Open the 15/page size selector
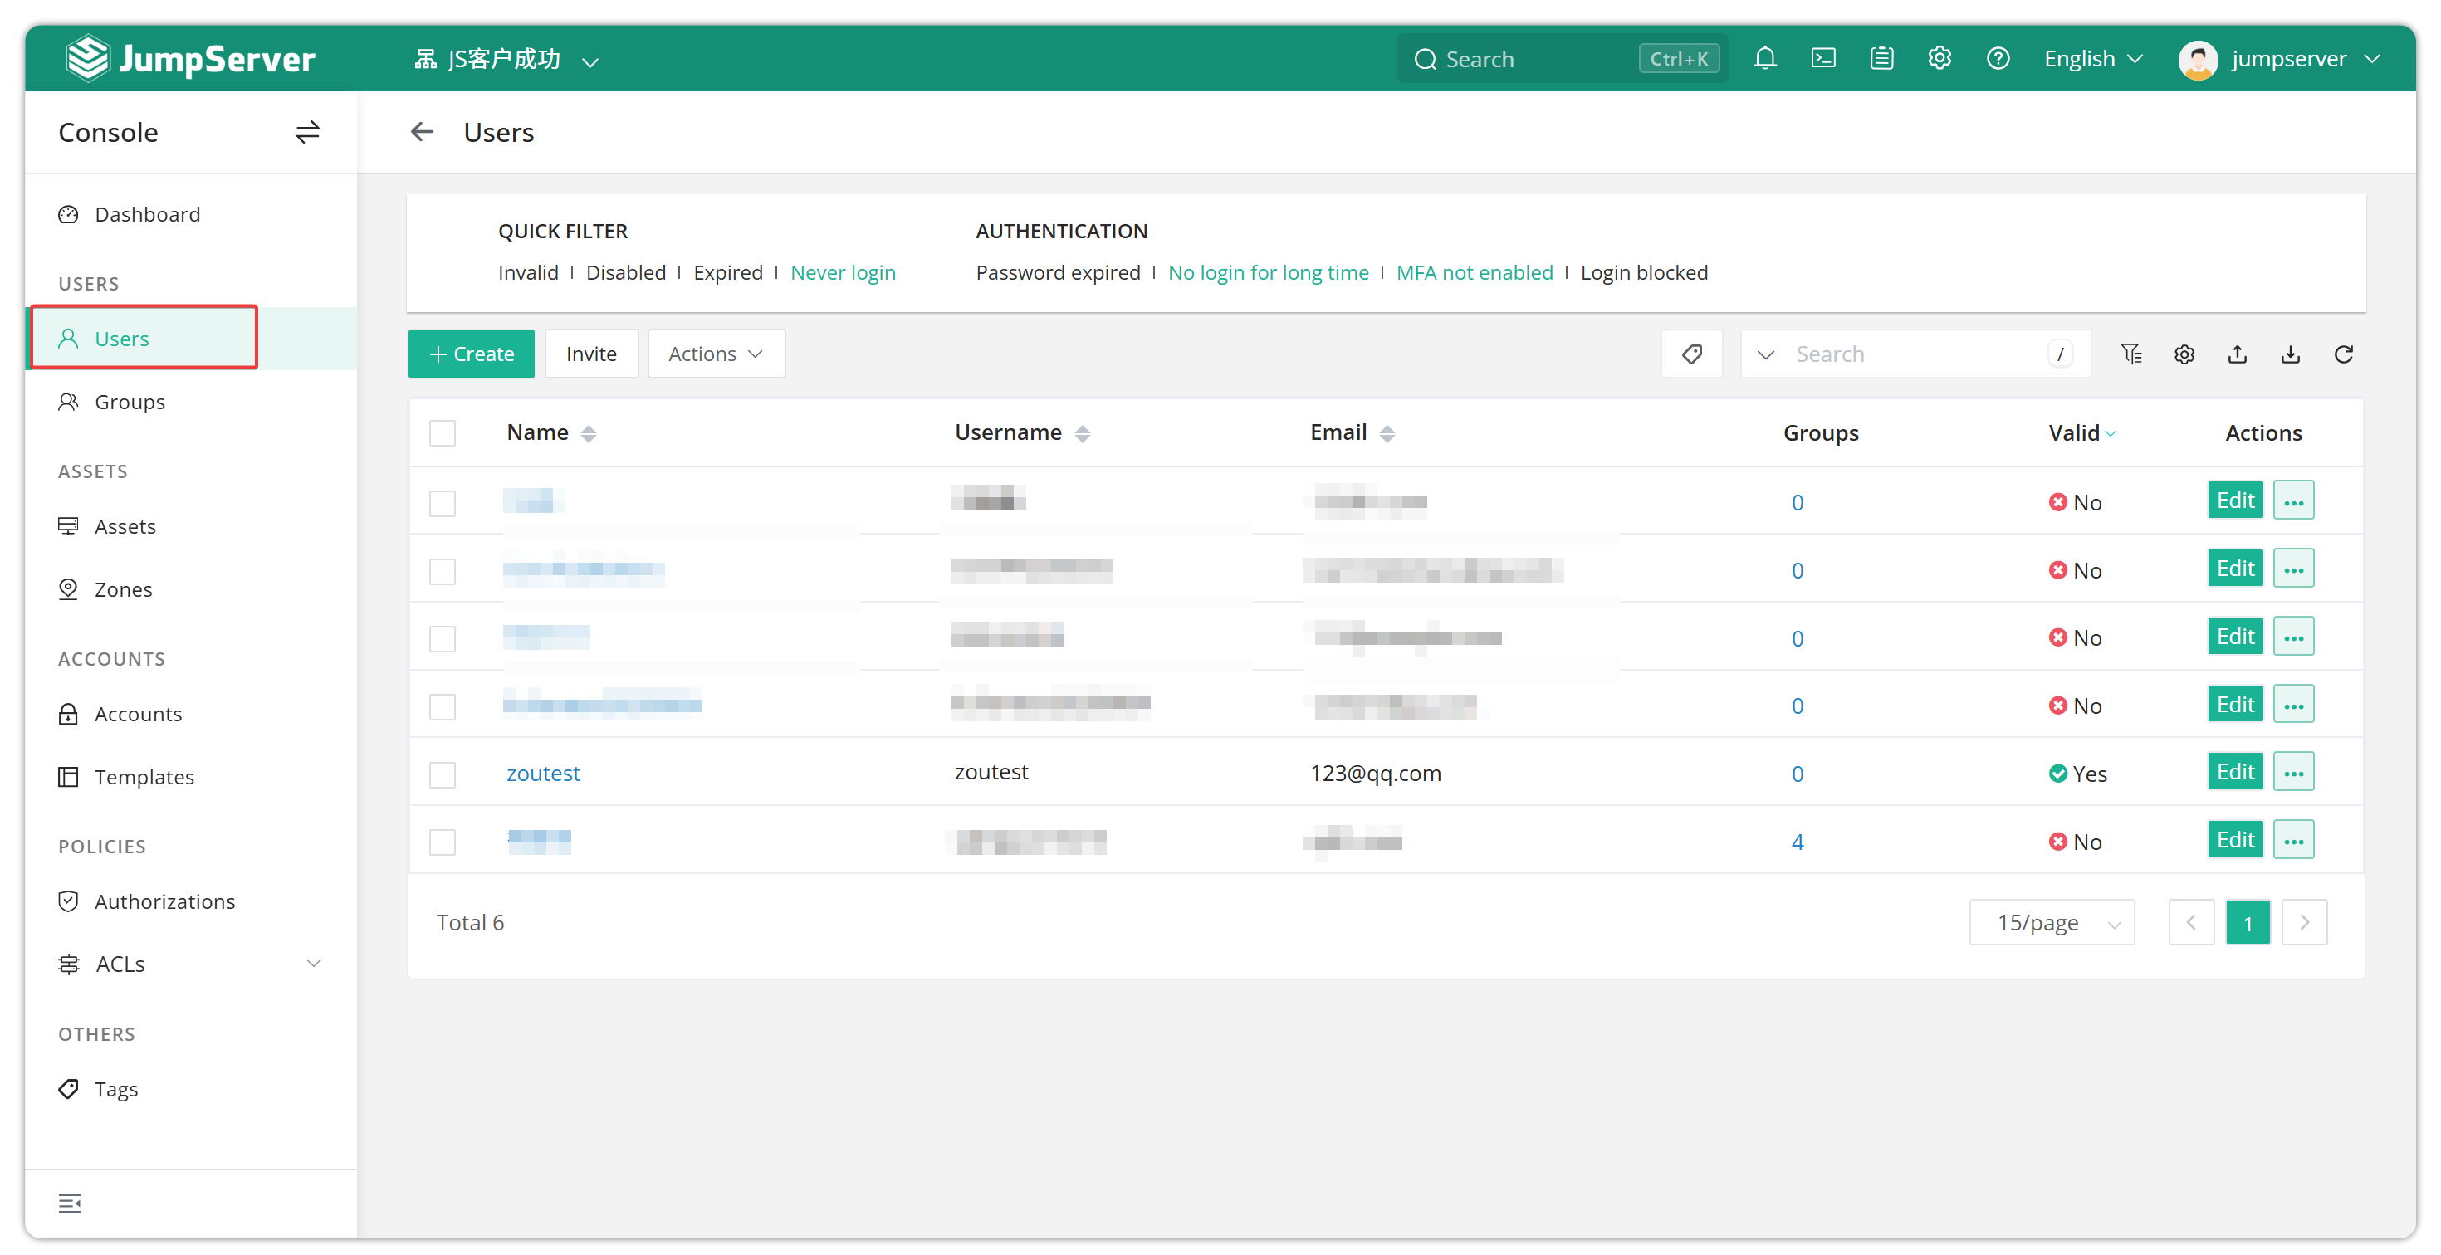This screenshot has height=1255, width=2441. (x=2052, y=922)
